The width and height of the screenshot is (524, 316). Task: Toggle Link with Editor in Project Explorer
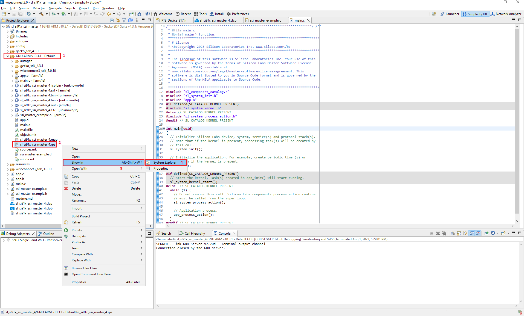(118, 20)
